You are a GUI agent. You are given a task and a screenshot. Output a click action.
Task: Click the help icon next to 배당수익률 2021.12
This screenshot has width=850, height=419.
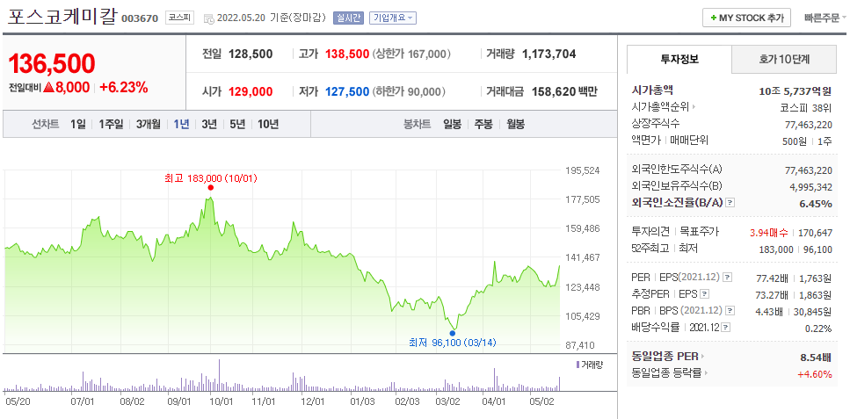click(x=726, y=328)
